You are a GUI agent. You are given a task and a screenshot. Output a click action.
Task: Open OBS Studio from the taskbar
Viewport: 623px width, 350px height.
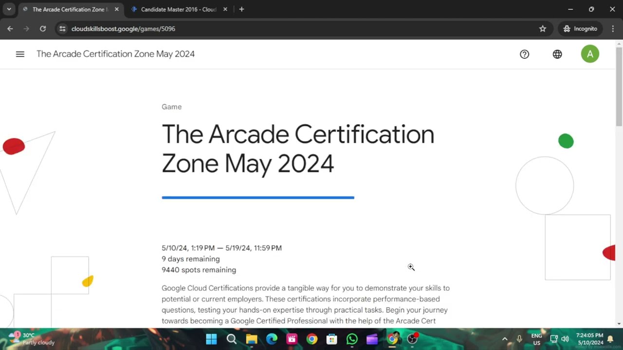[x=413, y=339]
